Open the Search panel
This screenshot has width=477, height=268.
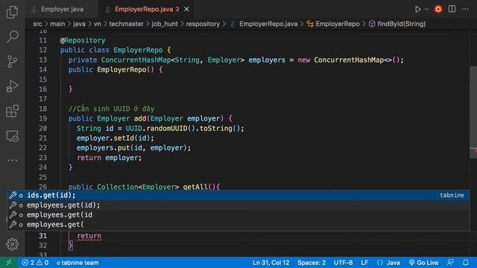(12, 36)
